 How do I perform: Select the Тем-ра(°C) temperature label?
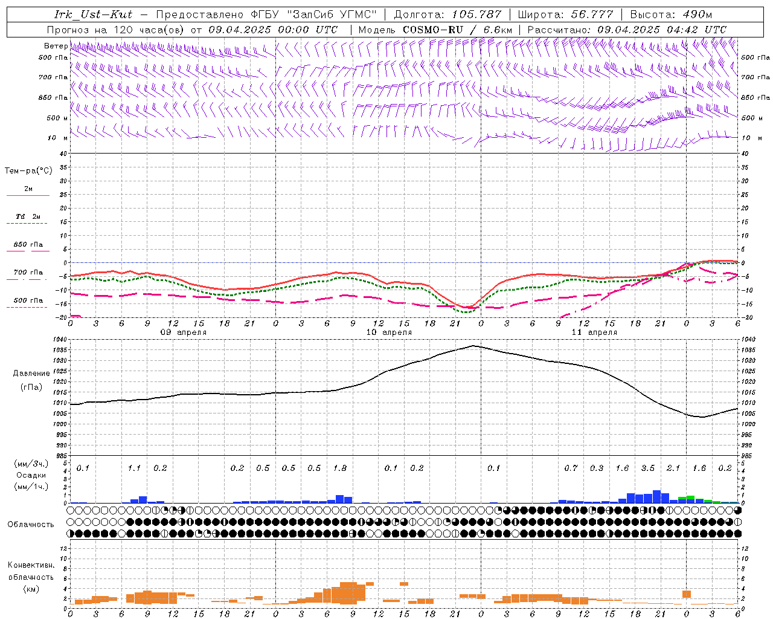pos(28,170)
